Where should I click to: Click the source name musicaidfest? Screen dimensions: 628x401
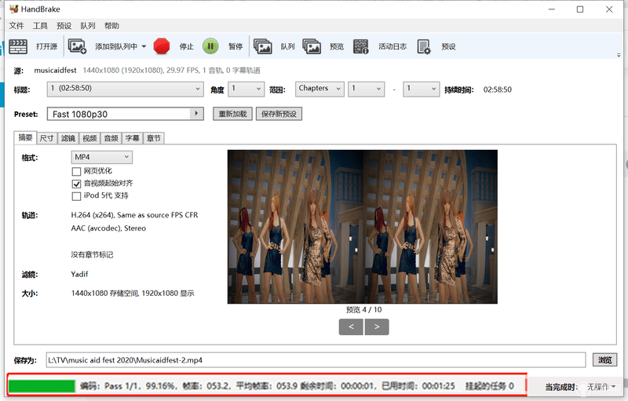(x=55, y=71)
